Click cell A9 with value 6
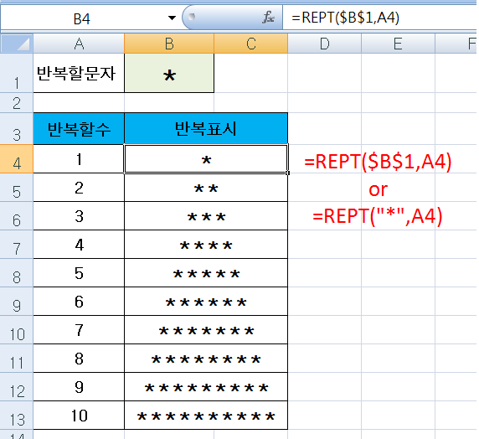This screenshot has width=479, height=439. pos(79,301)
